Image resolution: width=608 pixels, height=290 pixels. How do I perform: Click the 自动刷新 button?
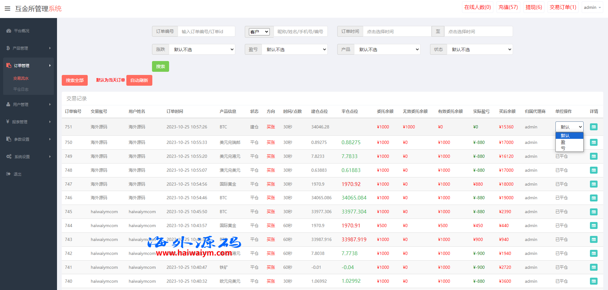click(x=139, y=80)
